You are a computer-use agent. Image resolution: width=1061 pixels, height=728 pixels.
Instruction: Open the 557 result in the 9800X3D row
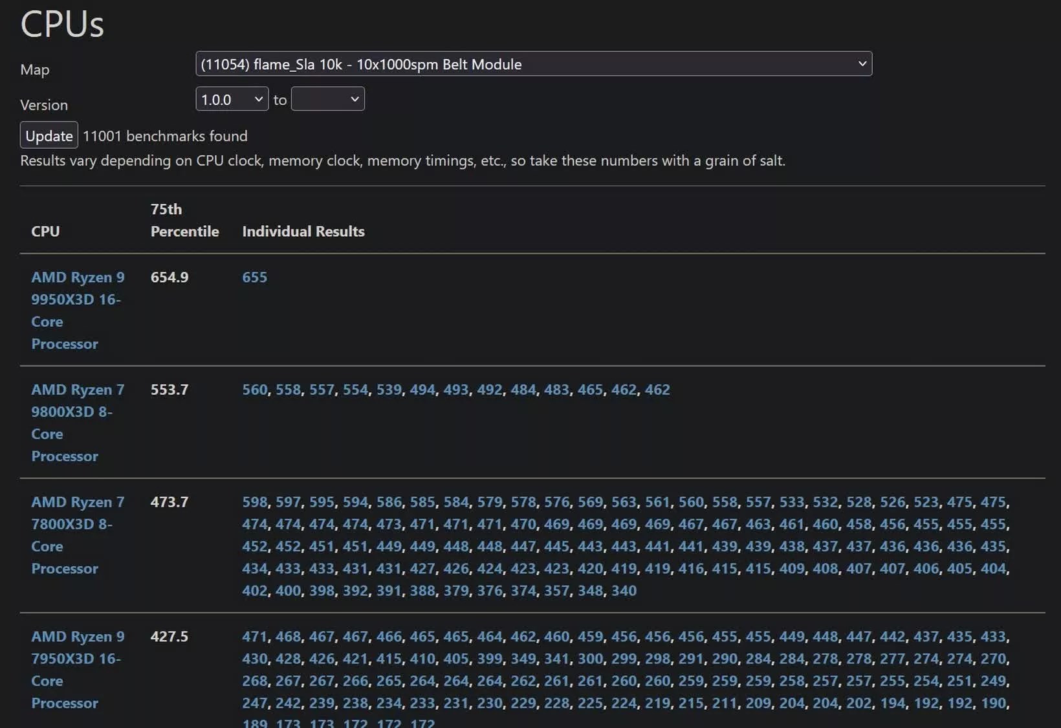(x=322, y=390)
